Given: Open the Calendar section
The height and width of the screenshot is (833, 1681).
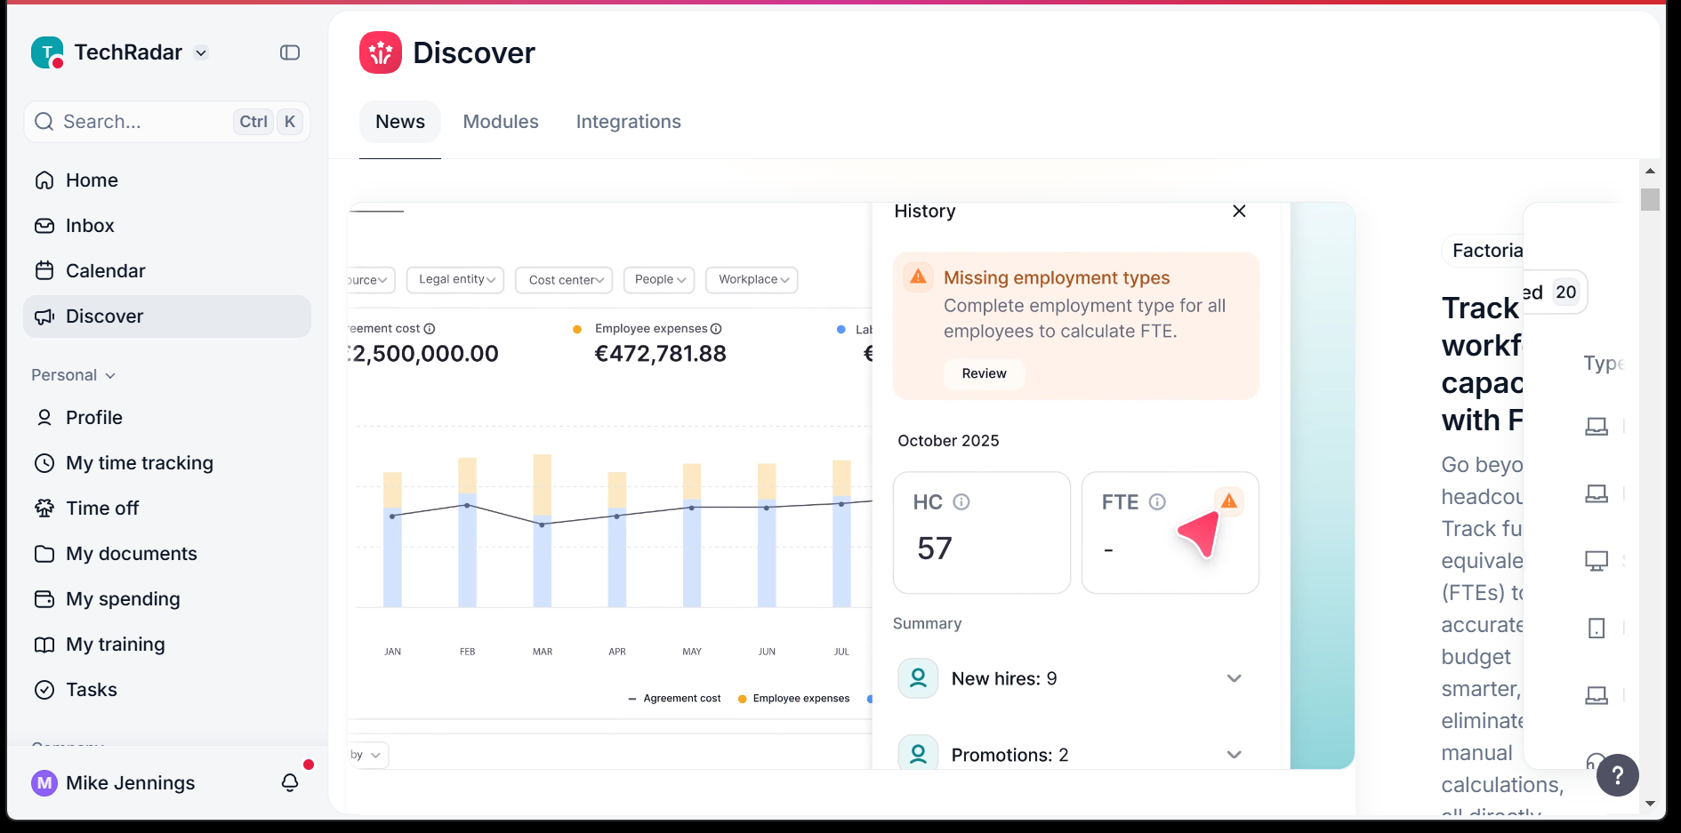Looking at the screenshot, I should [x=105, y=270].
